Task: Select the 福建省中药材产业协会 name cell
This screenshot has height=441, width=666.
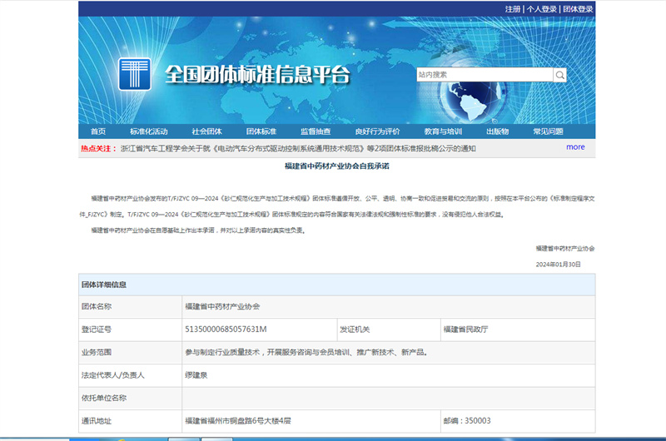Action: [x=389, y=307]
